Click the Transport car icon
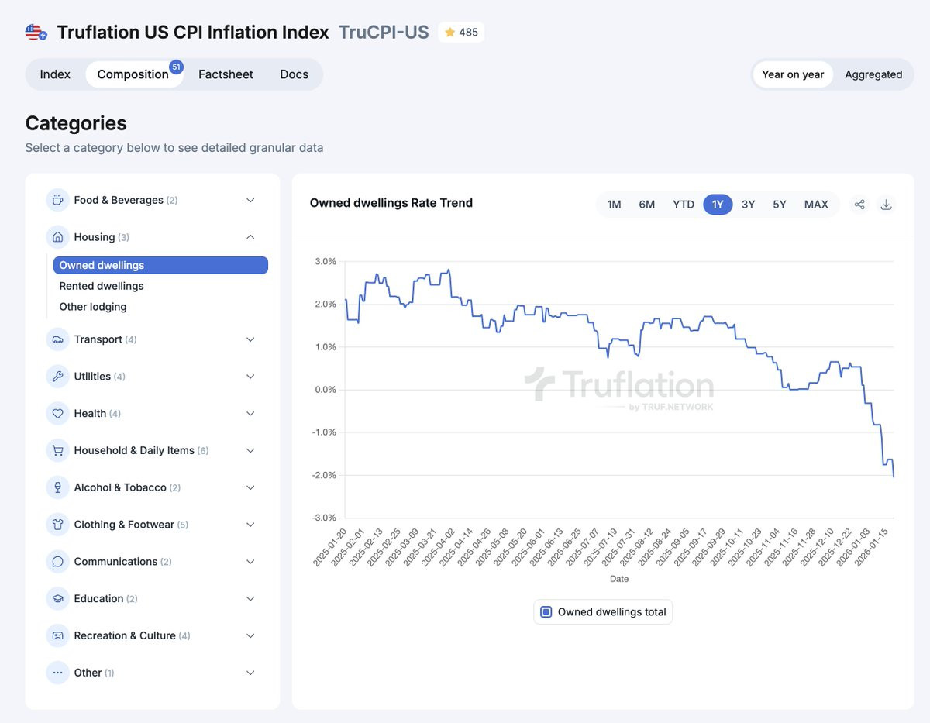 pos(57,339)
